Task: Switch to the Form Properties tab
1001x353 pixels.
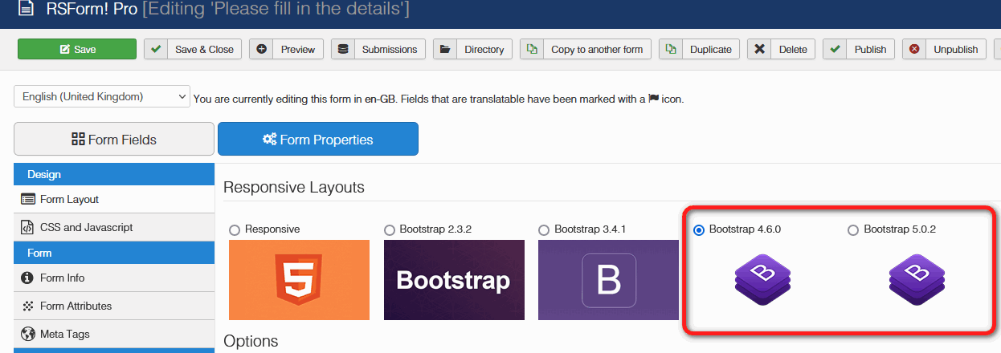Action: pyautogui.click(x=318, y=140)
